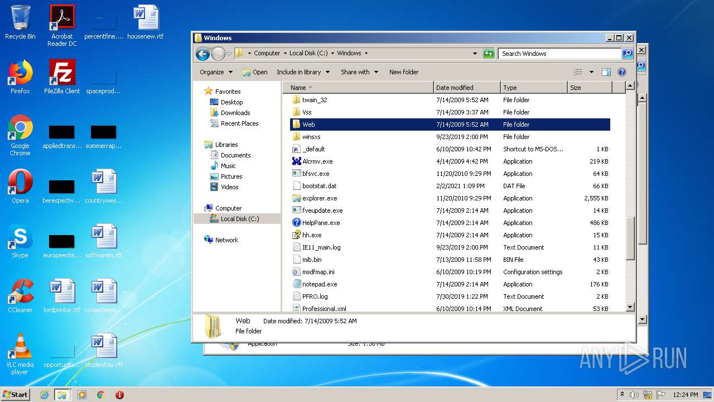The height and width of the screenshot is (402, 714).
Task: Change view with the views icon
Action: (578, 72)
